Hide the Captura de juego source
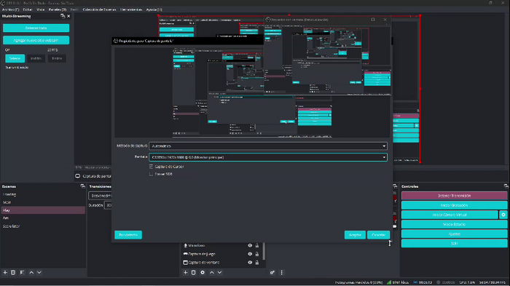Viewport: 510px width, 286px height. pos(250,254)
